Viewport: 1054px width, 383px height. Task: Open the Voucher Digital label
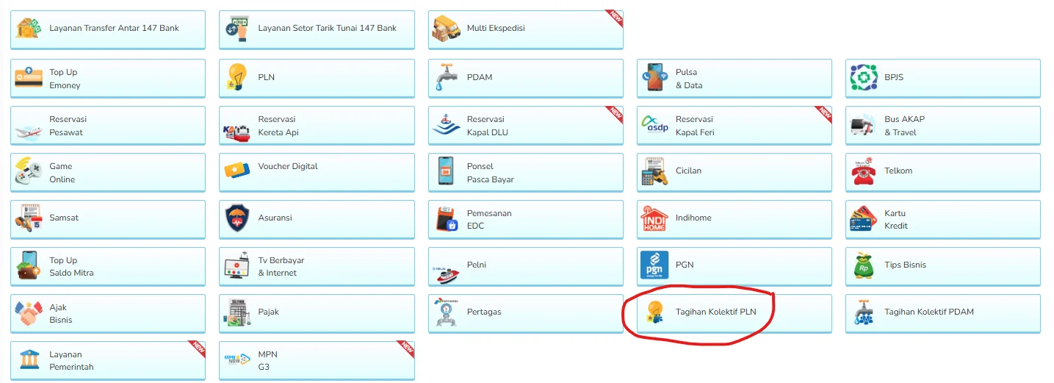pos(288,166)
